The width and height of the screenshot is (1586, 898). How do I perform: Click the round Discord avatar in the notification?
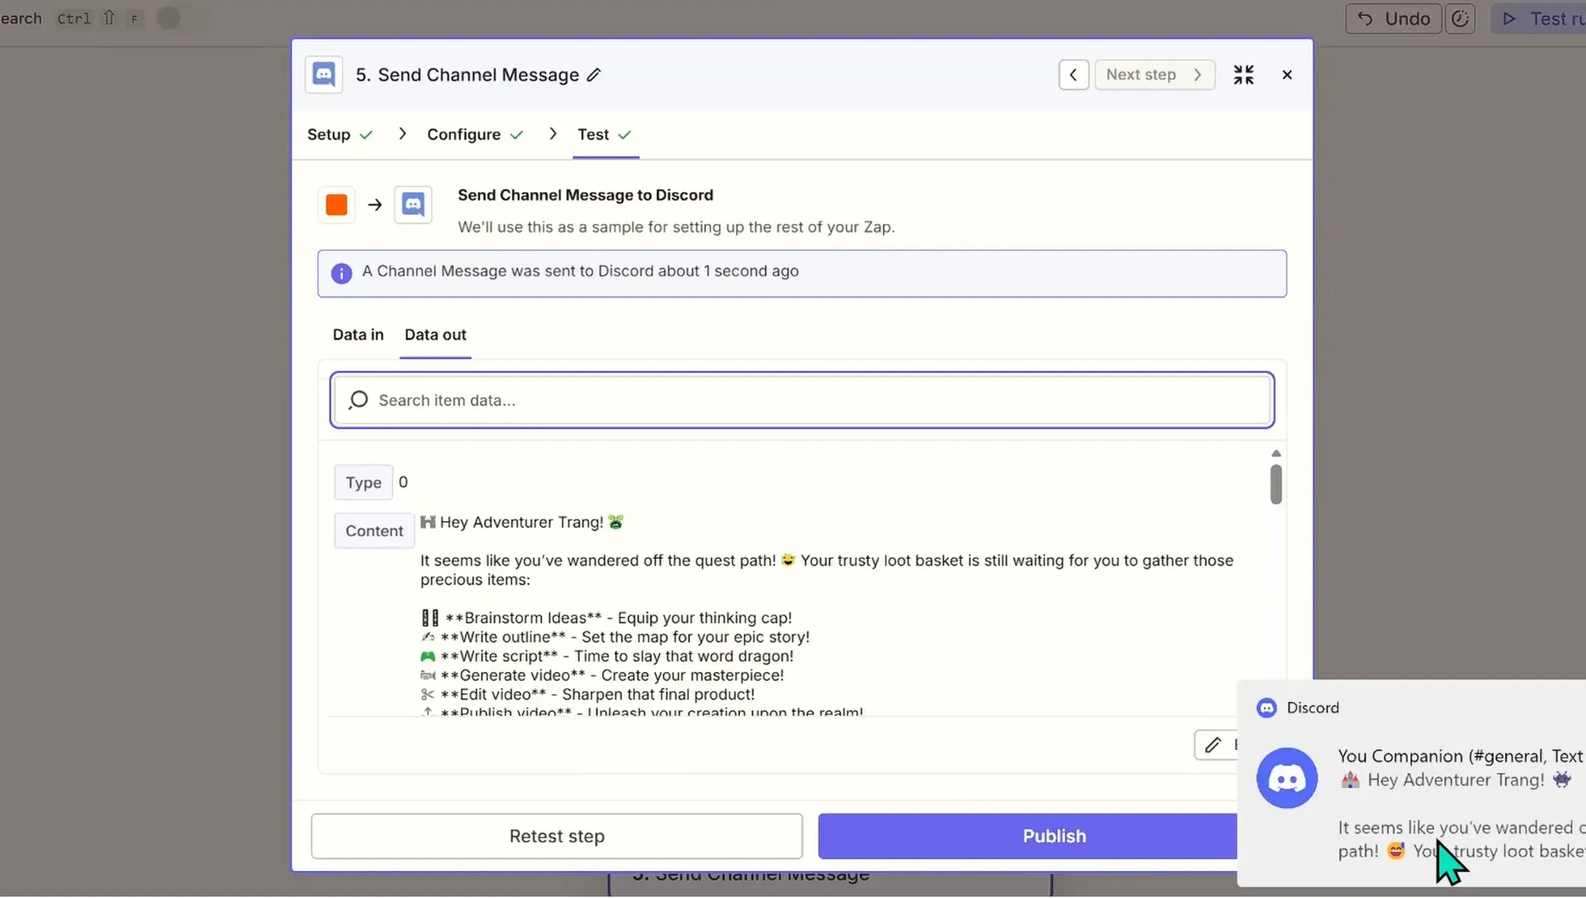point(1287,779)
